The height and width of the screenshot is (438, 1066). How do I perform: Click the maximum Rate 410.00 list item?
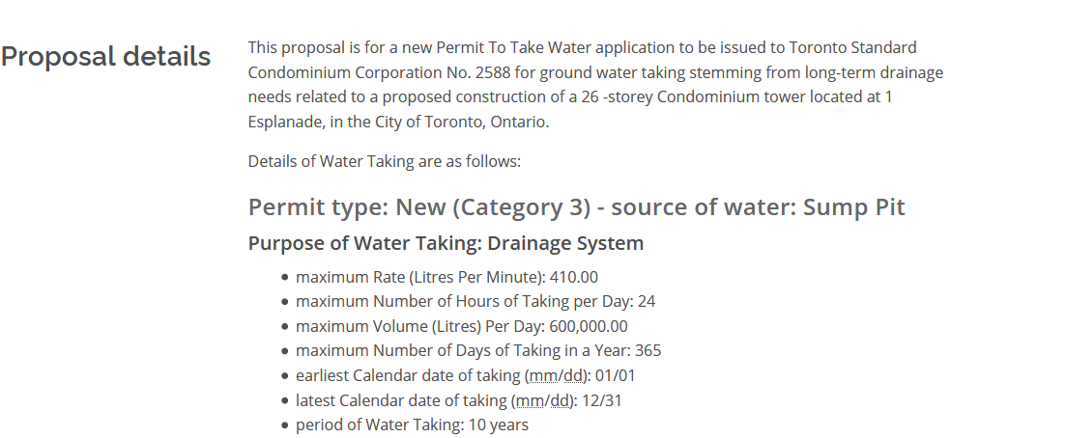click(447, 277)
